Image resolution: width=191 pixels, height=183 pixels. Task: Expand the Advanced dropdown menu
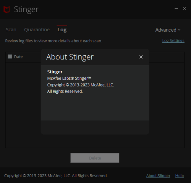(168, 30)
